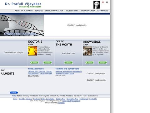
Task: Click the mail envelope icon in the header
Action: (107, 2)
